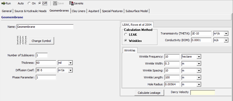Click Change Symbol button
The image size is (233, 101).
41,41
